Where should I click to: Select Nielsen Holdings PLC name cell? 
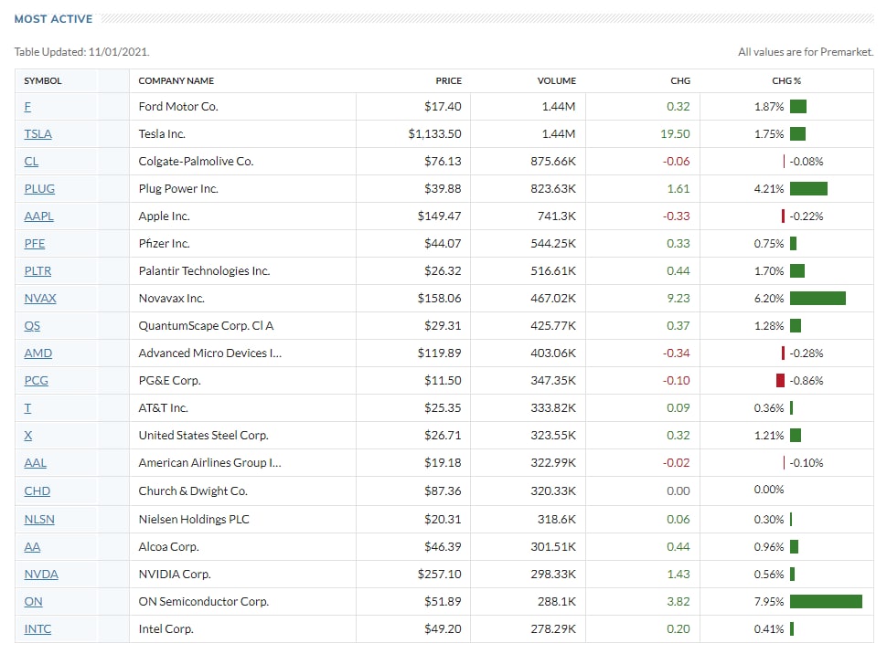pos(194,520)
